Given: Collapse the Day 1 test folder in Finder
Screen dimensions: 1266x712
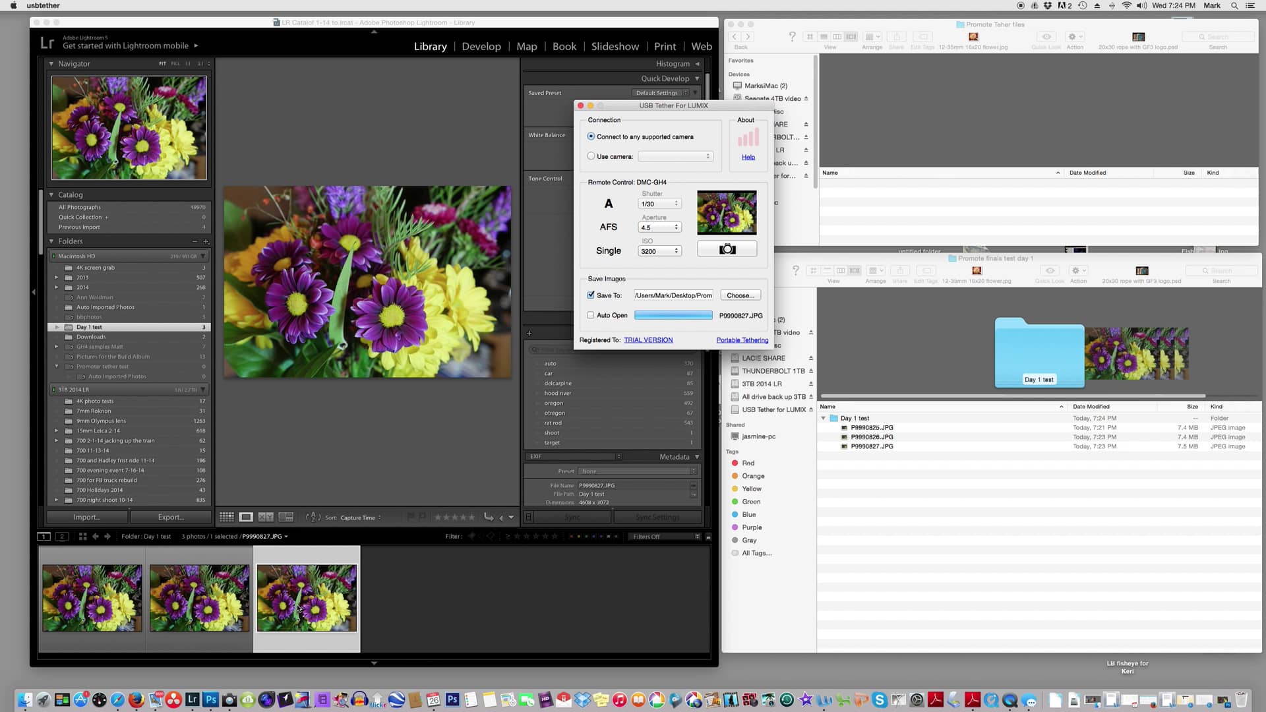Looking at the screenshot, I should (x=823, y=418).
